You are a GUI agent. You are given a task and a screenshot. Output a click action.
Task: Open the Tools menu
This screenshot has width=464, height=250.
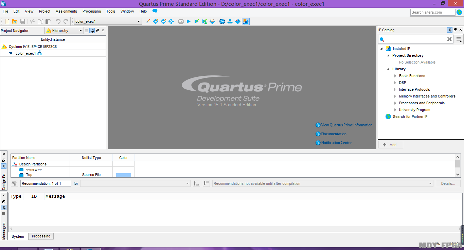click(x=111, y=11)
